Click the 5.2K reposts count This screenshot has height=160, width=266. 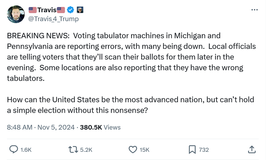click(x=86, y=150)
